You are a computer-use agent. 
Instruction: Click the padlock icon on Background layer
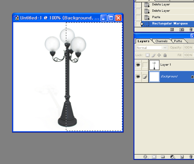coord(192,77)
